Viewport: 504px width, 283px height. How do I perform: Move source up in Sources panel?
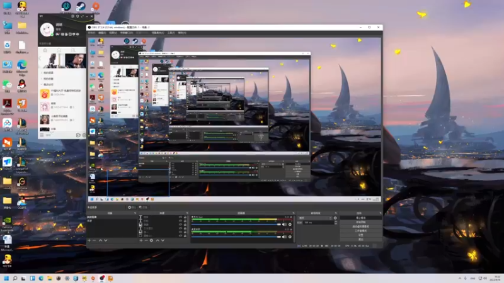pos(157,240)
